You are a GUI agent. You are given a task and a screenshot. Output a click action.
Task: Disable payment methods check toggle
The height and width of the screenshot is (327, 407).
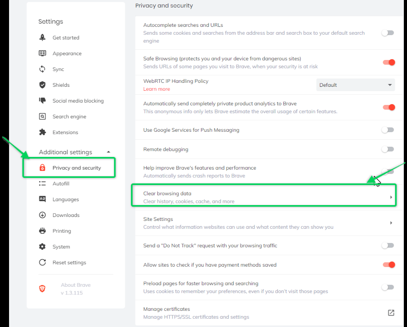point(389,265)
